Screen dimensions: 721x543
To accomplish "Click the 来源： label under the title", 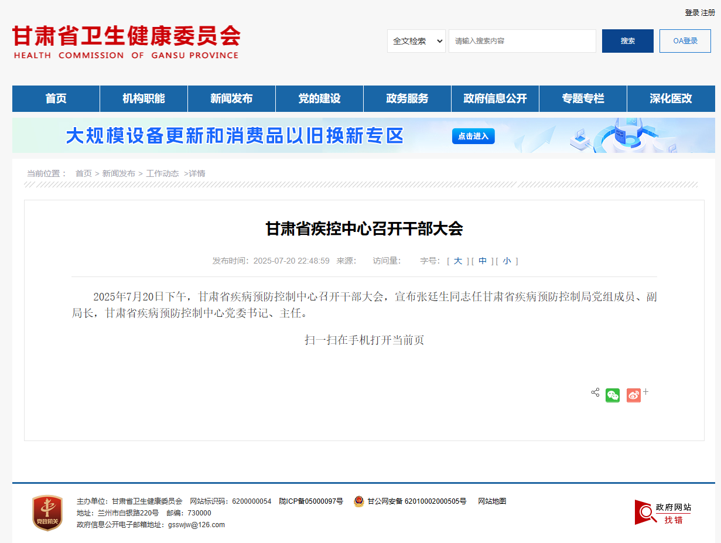I will point(346,261).
